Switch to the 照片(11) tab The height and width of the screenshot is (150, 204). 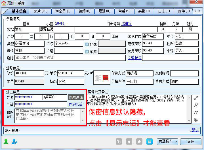(x=41, y=11)
